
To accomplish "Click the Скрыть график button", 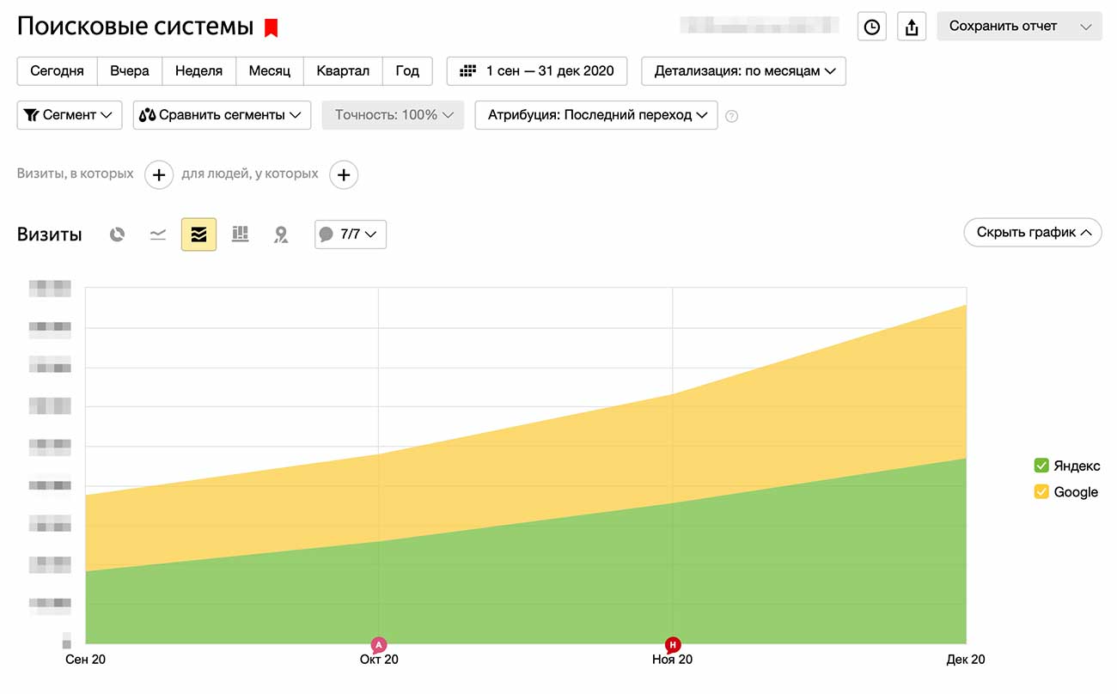I will pos(1032,232).
